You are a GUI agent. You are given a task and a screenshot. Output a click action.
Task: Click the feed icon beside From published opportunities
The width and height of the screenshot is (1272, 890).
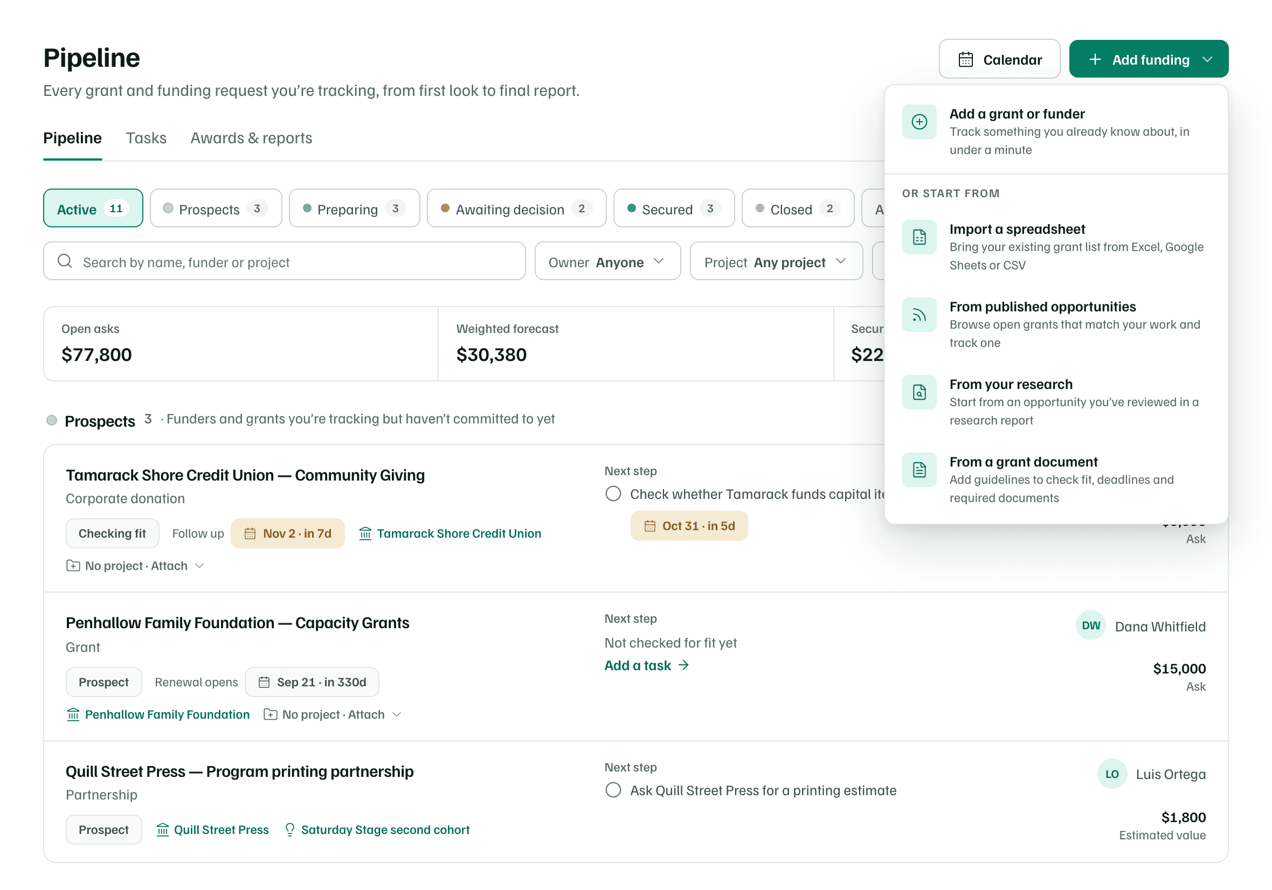point(919,315)
